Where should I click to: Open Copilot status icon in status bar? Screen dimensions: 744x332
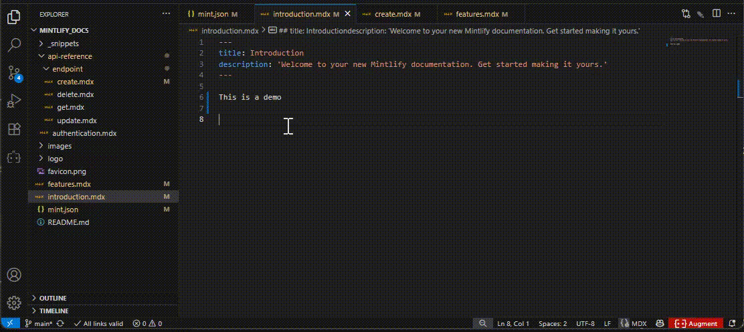(659, 323)
